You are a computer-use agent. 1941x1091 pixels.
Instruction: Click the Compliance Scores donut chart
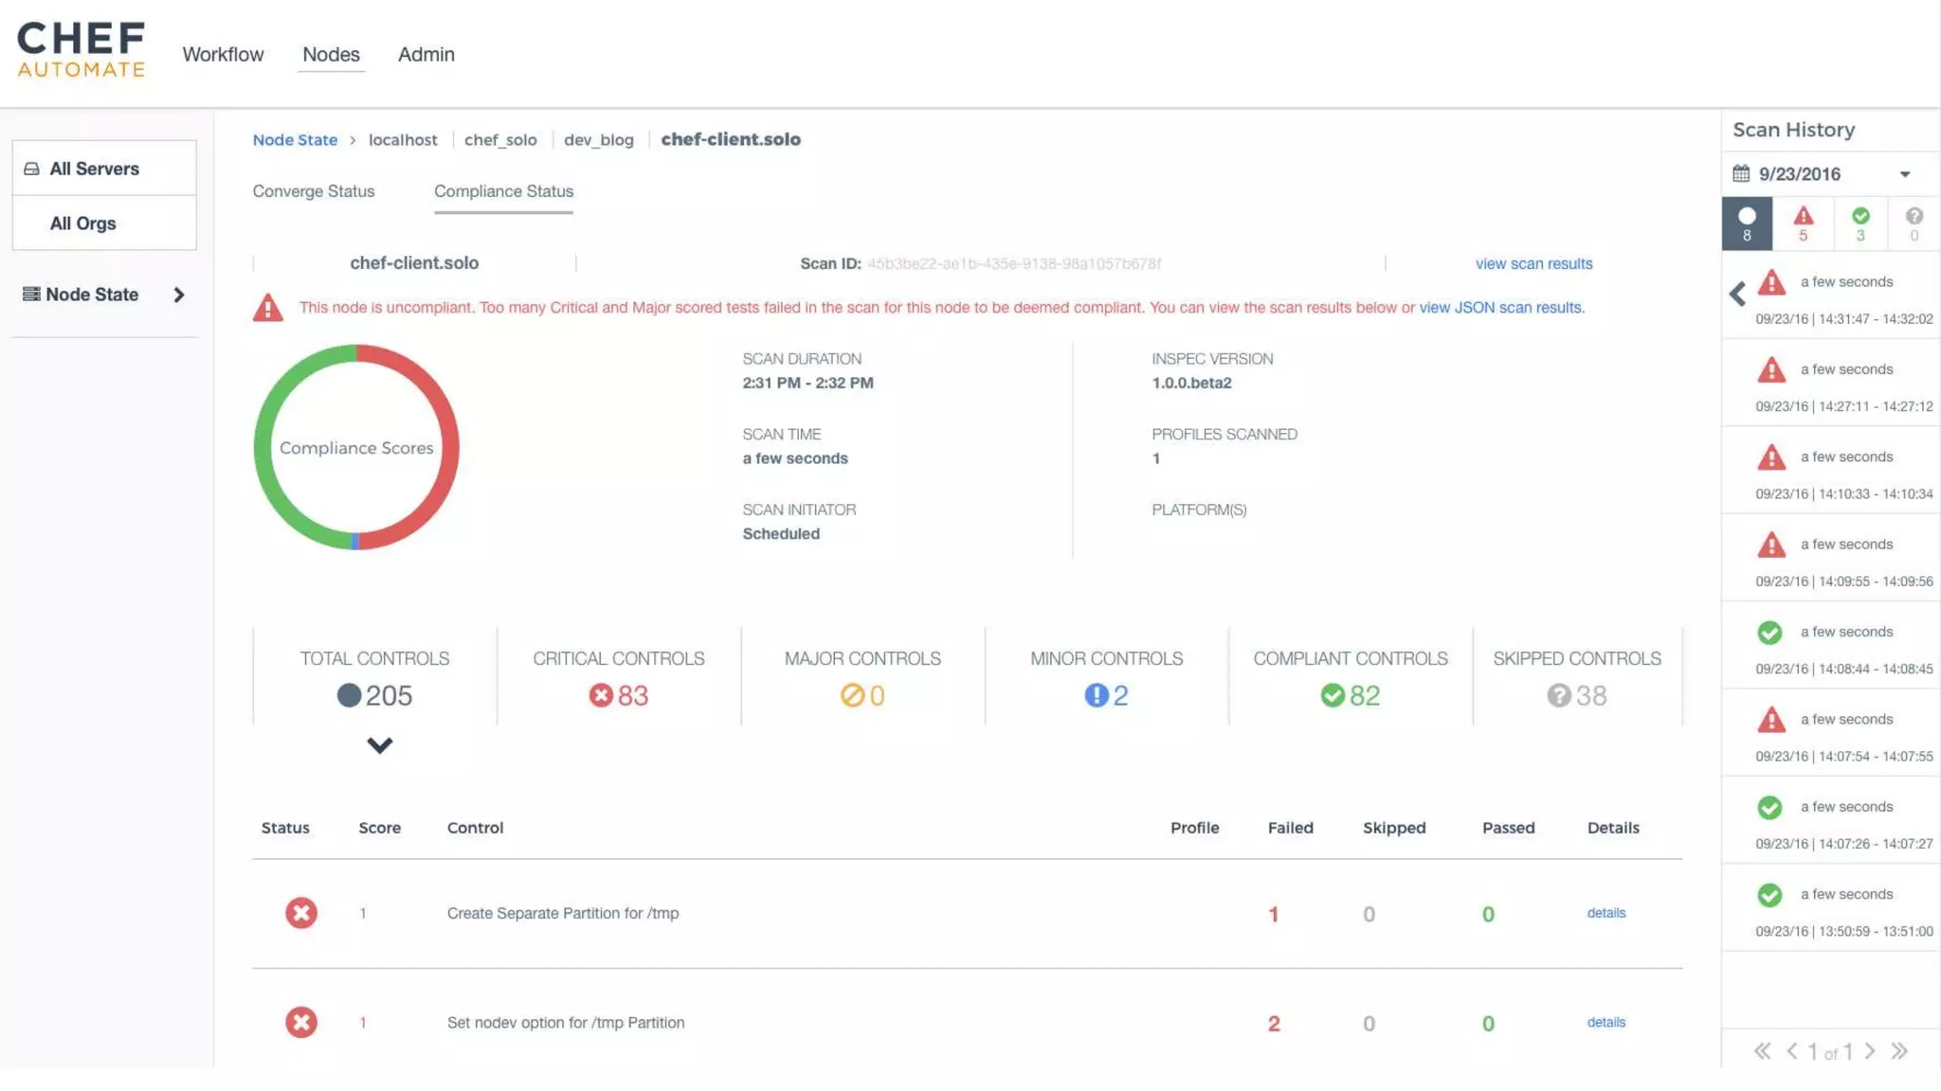[x=356, y=447]
